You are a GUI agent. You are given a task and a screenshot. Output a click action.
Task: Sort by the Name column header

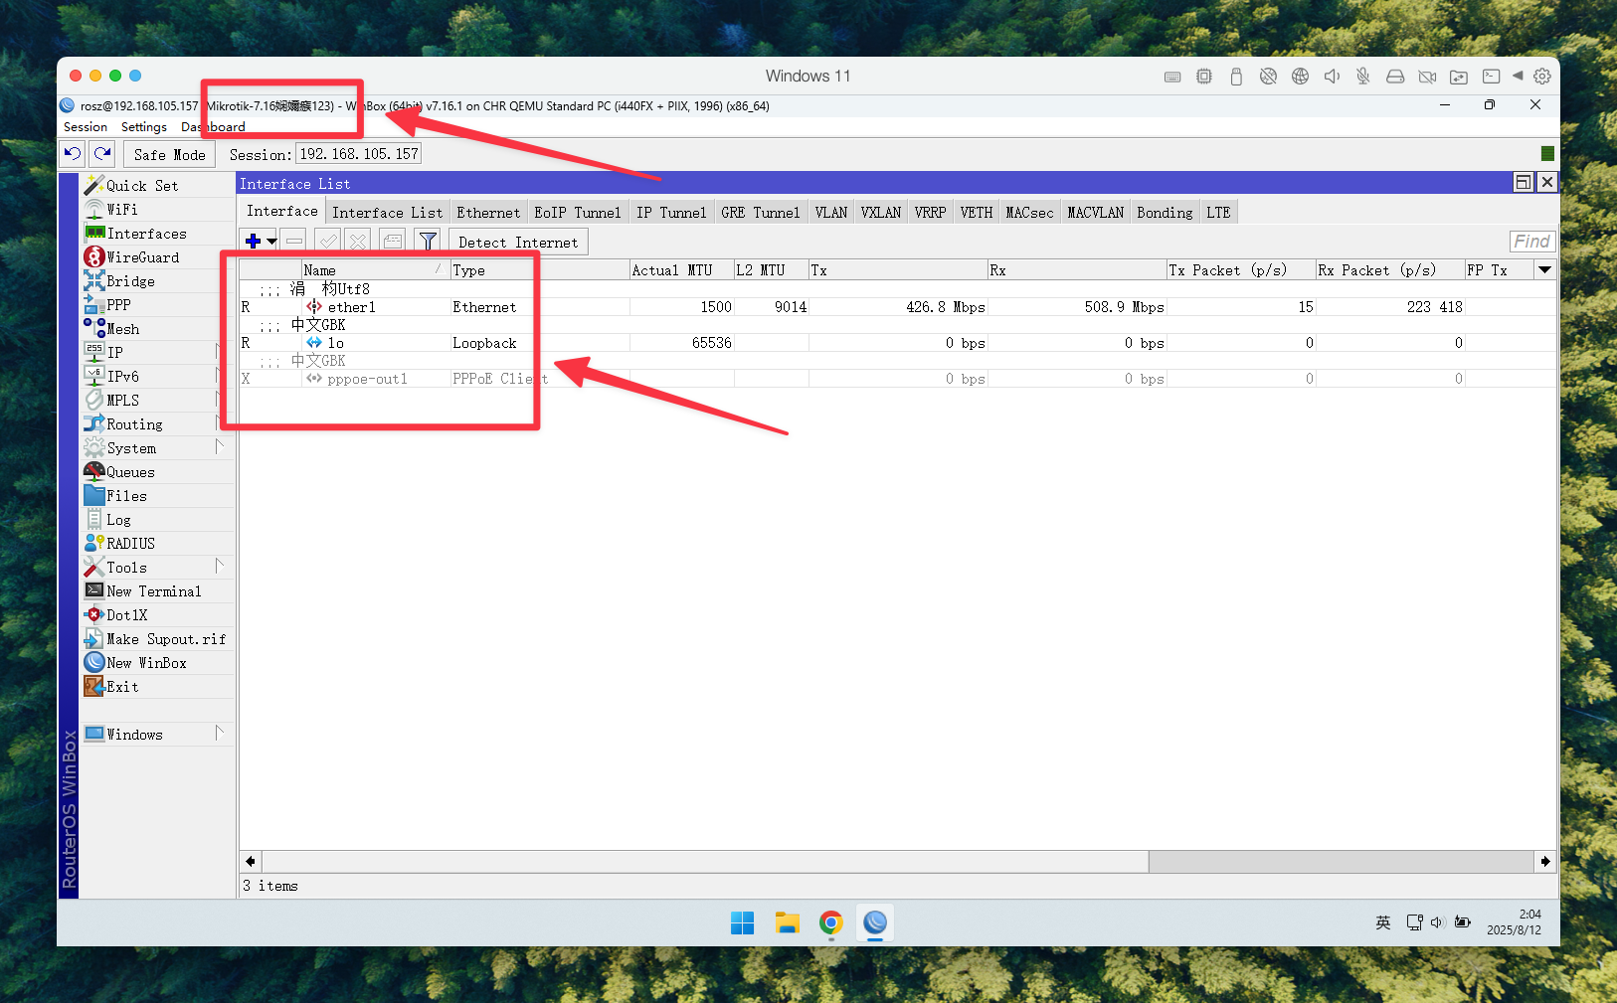point(375,270)
